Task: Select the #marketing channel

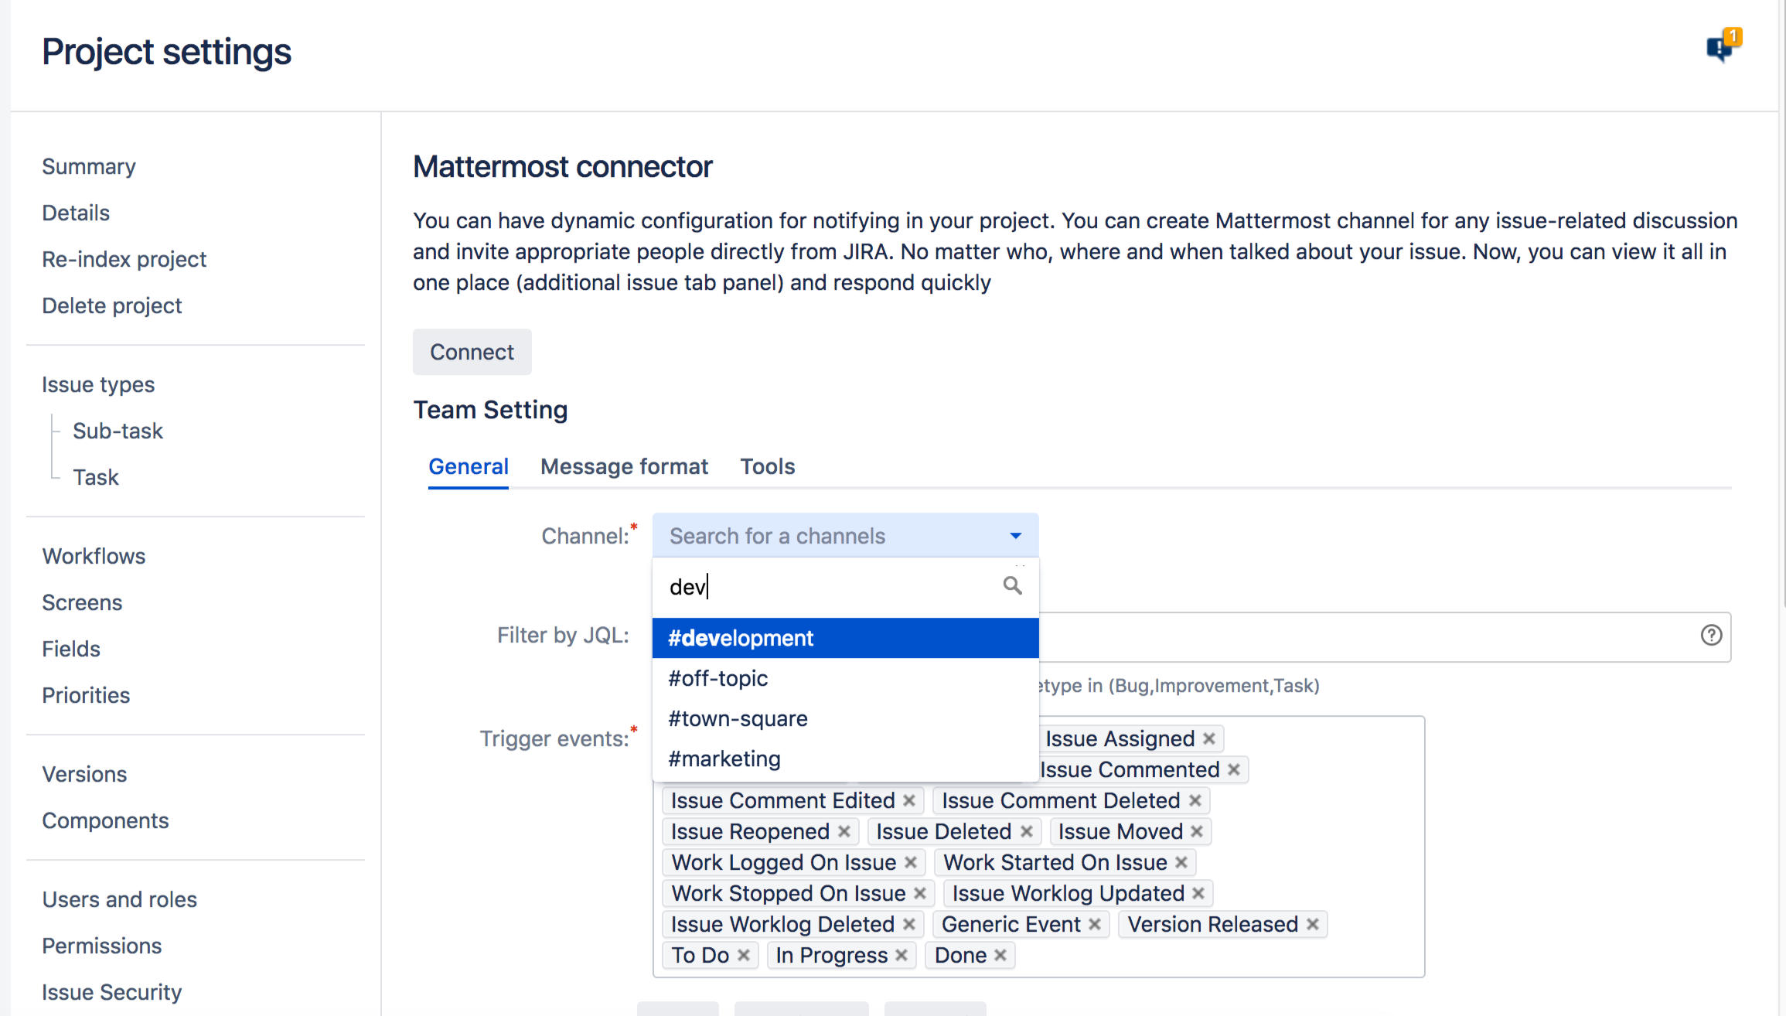Action: coord(724,759)
